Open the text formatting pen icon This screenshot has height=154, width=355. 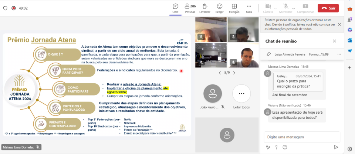tap(268, 147)
